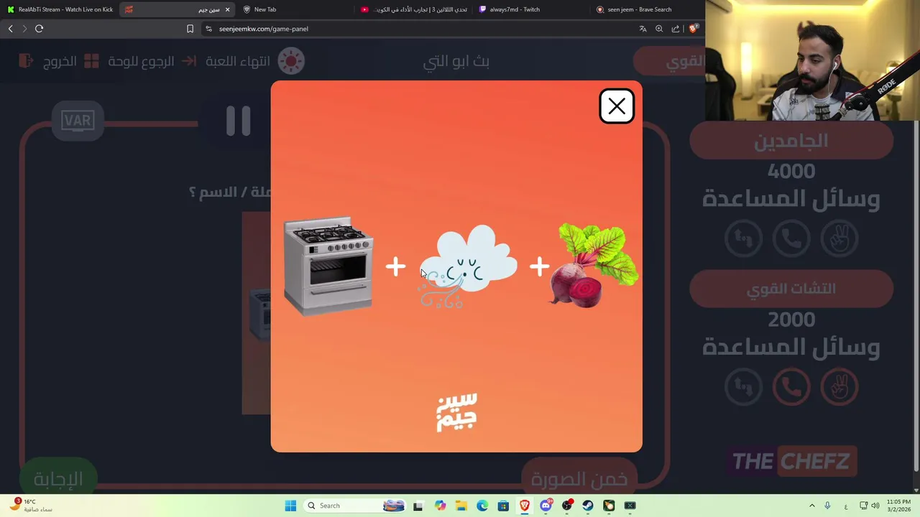Open Steam from the taskbar
This screenshot has height=517, width=920.
click(x=588, y=506)
